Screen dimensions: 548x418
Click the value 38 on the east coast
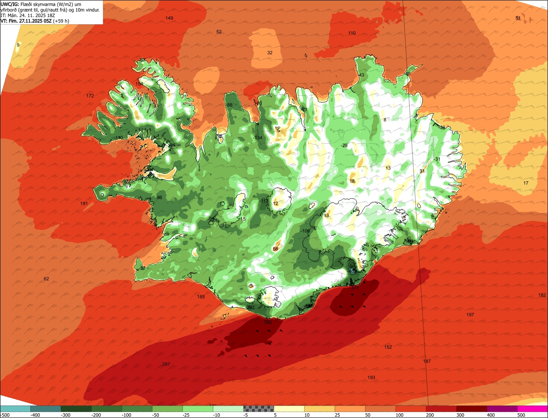click(442, 127)
